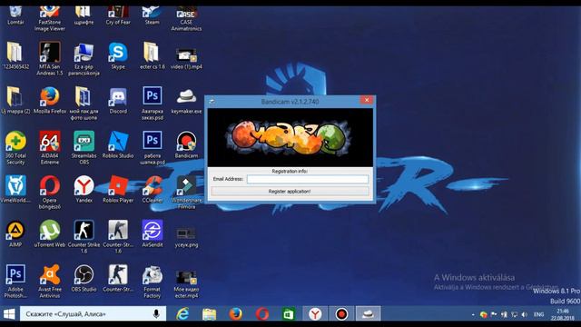Open the video (1).mp4 file icon
This screenshot has width=581, height=327.
[x=186, y=57]
